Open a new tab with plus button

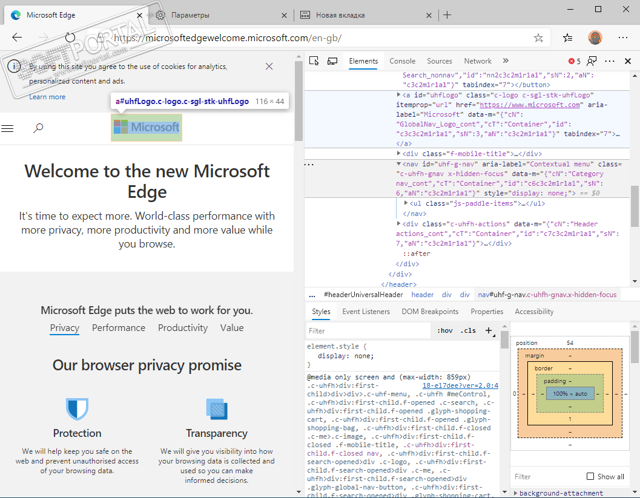[447, 15]
